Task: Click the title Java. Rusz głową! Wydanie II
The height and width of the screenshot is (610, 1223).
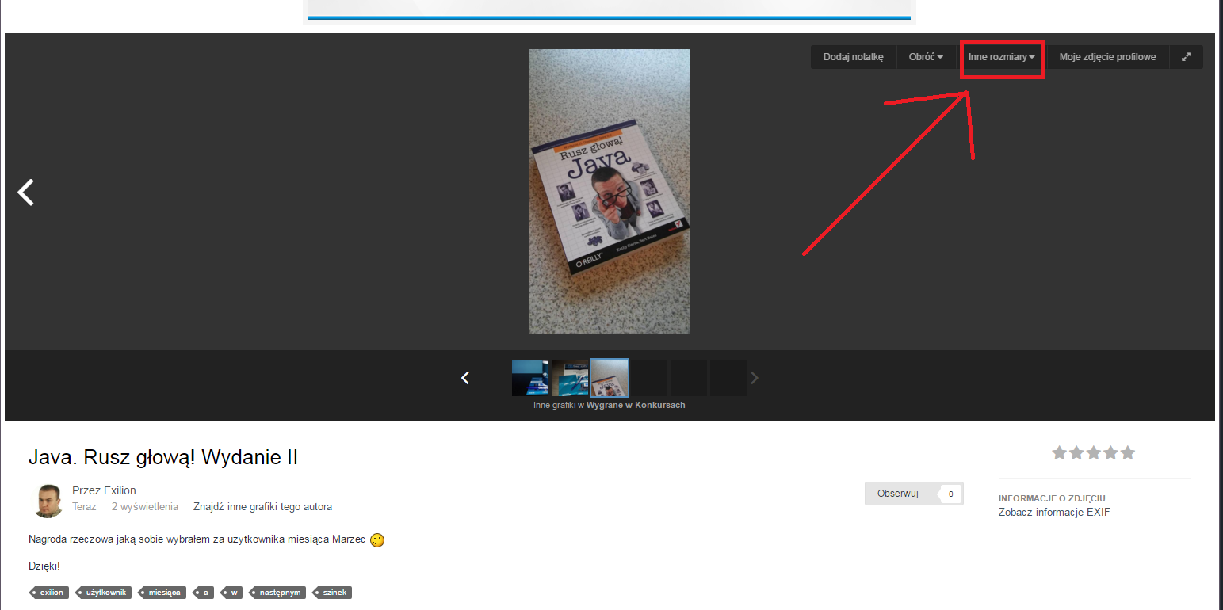Action: [x=163, y=457]
